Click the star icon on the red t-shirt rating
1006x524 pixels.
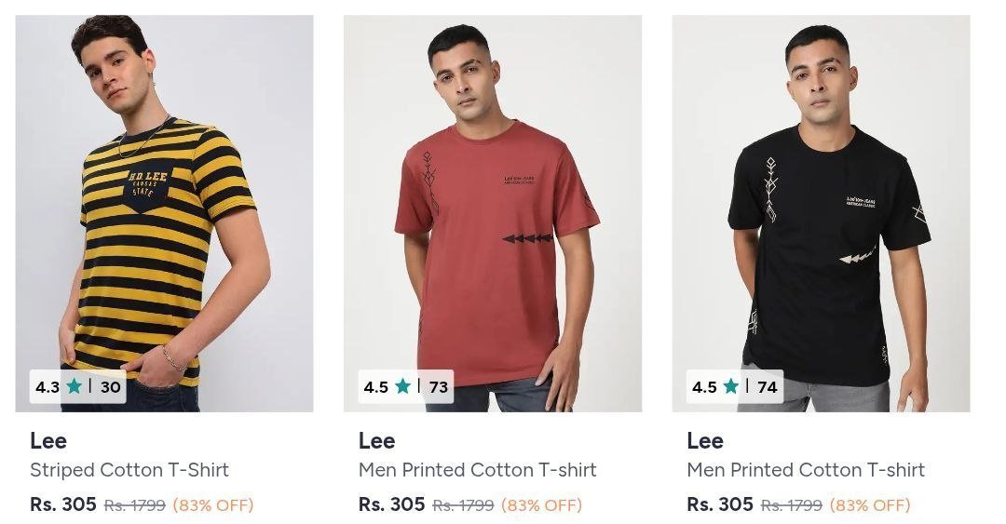402,386
